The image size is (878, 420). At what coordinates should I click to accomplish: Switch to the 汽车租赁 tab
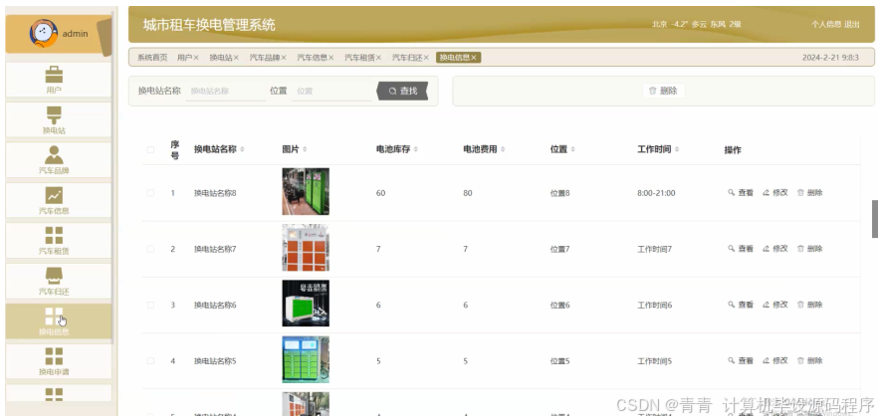pos(359,58)
